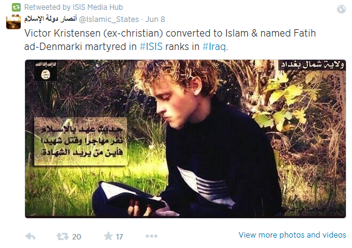This screenshot has height=248, width=352.
Task: Expand the embedded tweet photo
Action: pos(185,139)
